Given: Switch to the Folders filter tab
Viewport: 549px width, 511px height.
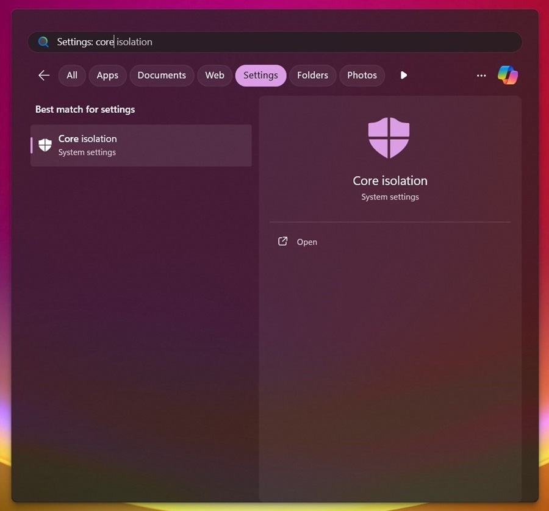Looking at the screenshot, I should pos(312,75).
